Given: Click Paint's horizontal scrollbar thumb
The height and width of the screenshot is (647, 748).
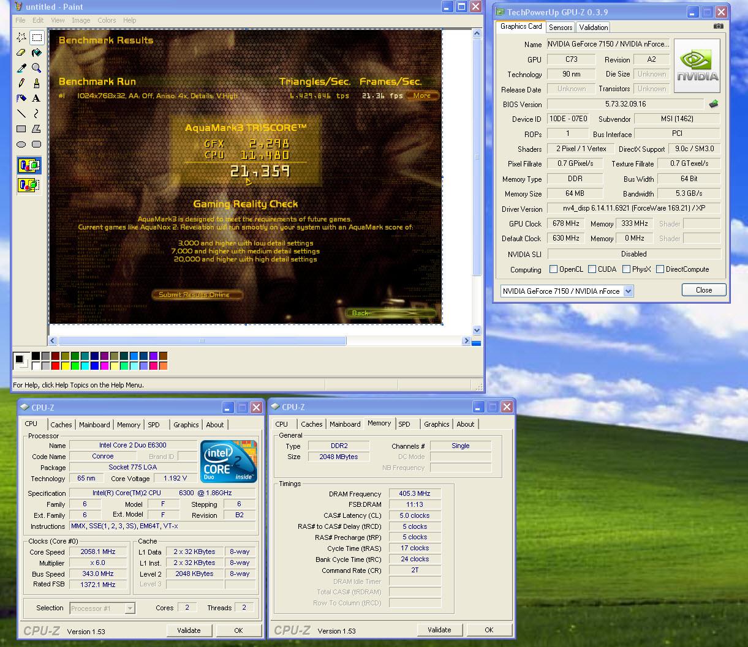Looking at the screenshot, I should click(x=202, y=341).
